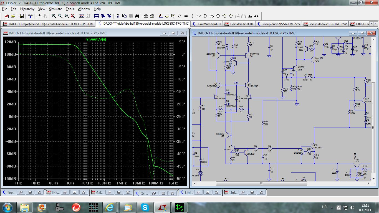Screen dimensions: 379x213
Task: Click the Copy toolbar icon
Action: click(x=124, y=16)
